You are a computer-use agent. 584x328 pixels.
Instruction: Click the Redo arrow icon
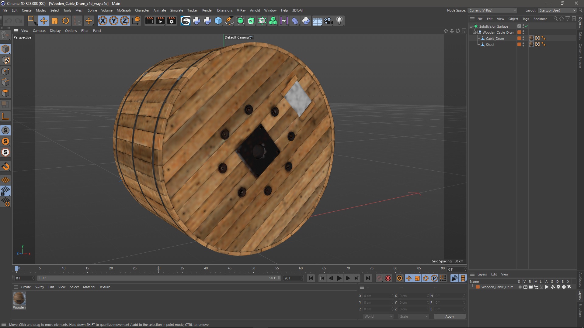coord(19,21)
